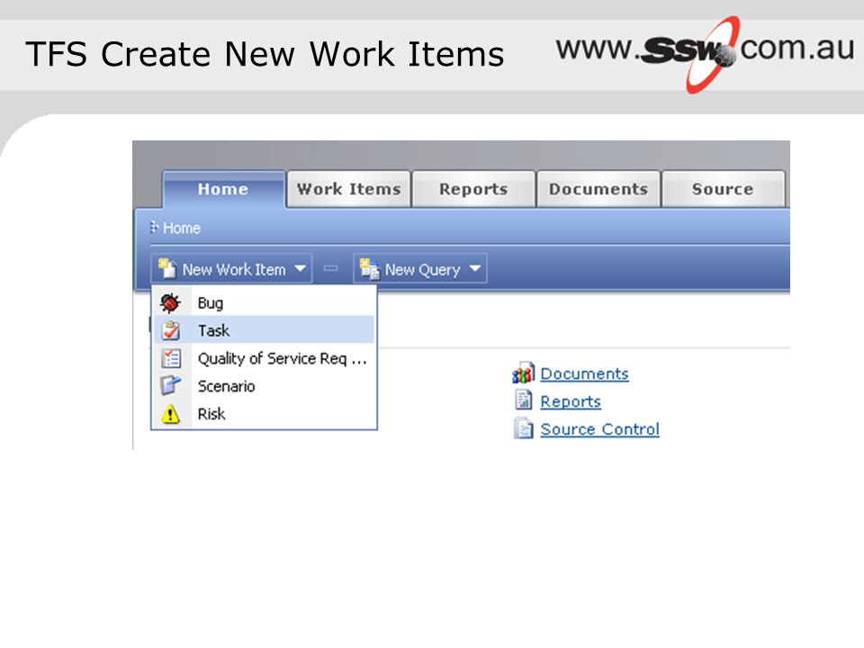
Task: Click the Scenario icon in dropdown
Action: point(170,386)
